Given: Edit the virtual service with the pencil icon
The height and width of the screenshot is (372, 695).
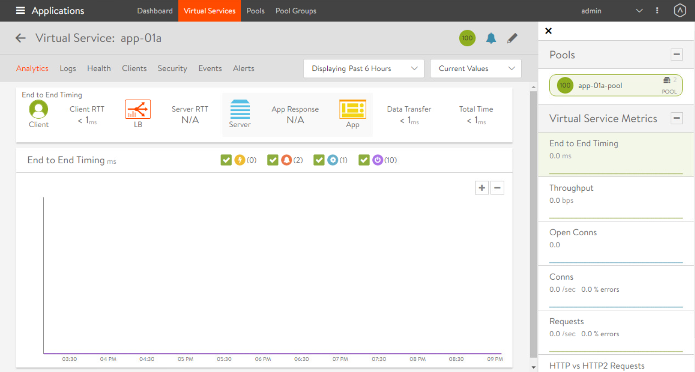Looking at the screenshot, I should [512, 38].
